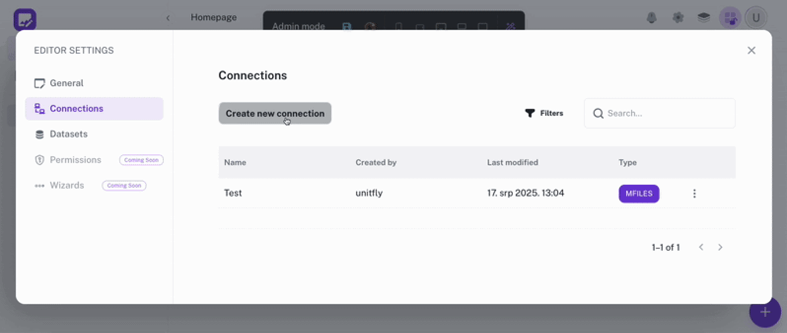Sort by the Name column header
Screen dimensions: 787x333
(235, 163)
